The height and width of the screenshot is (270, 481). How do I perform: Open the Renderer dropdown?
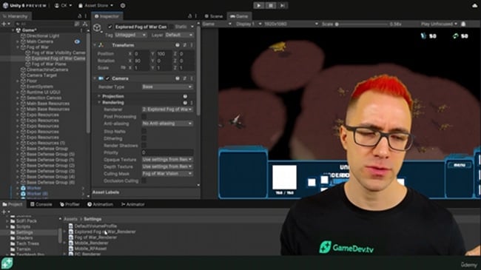[x=167, y=109]
